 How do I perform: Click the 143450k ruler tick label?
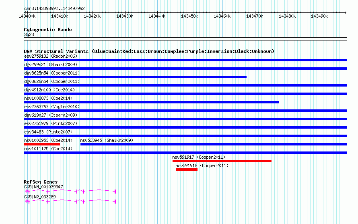click(189, 16)
